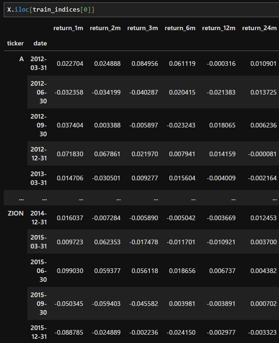
Task: Click date 2015-03-31 row label
Action: pos(39,241)
